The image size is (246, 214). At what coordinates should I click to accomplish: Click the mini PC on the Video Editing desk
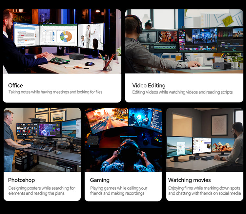222,66
